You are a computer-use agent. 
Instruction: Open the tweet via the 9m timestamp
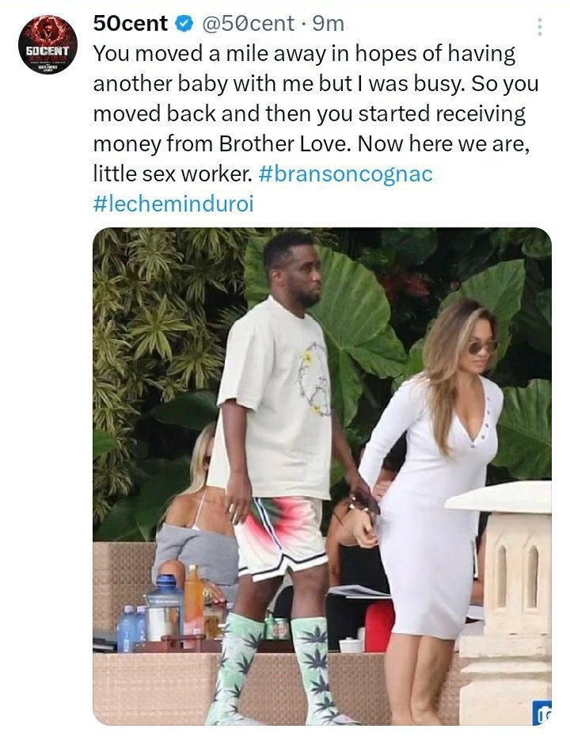[328, 24]
